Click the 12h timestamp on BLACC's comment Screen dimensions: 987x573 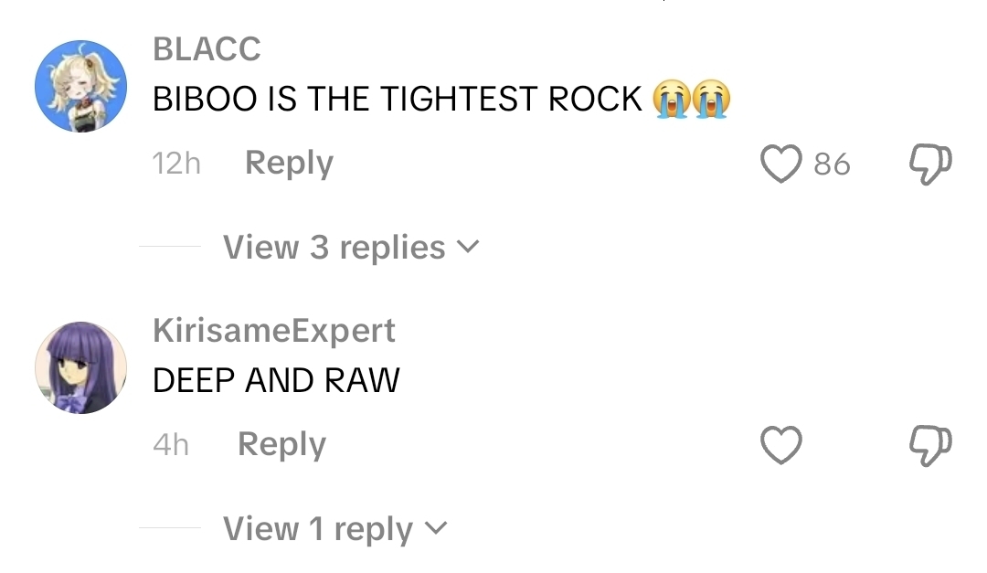(176, 164)
